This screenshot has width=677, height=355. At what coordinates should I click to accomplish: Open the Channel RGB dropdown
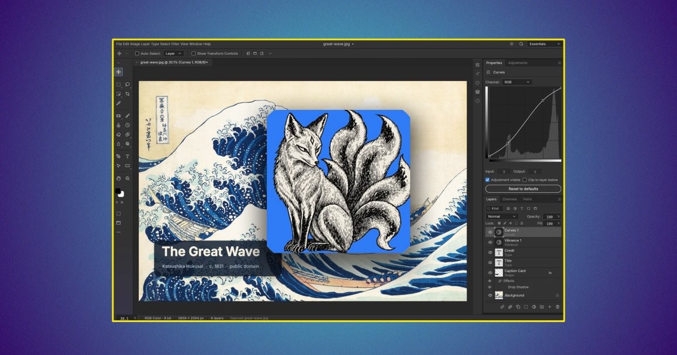pos(517,82)
